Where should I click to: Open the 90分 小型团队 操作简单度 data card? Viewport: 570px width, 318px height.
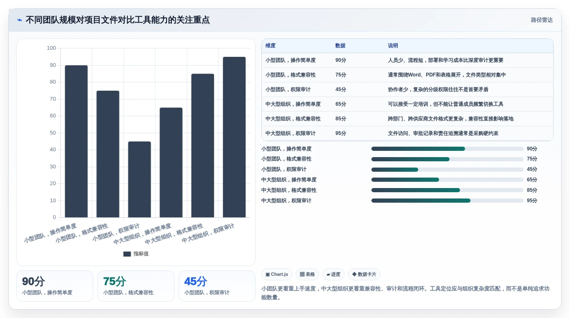(x=55, y=286)
